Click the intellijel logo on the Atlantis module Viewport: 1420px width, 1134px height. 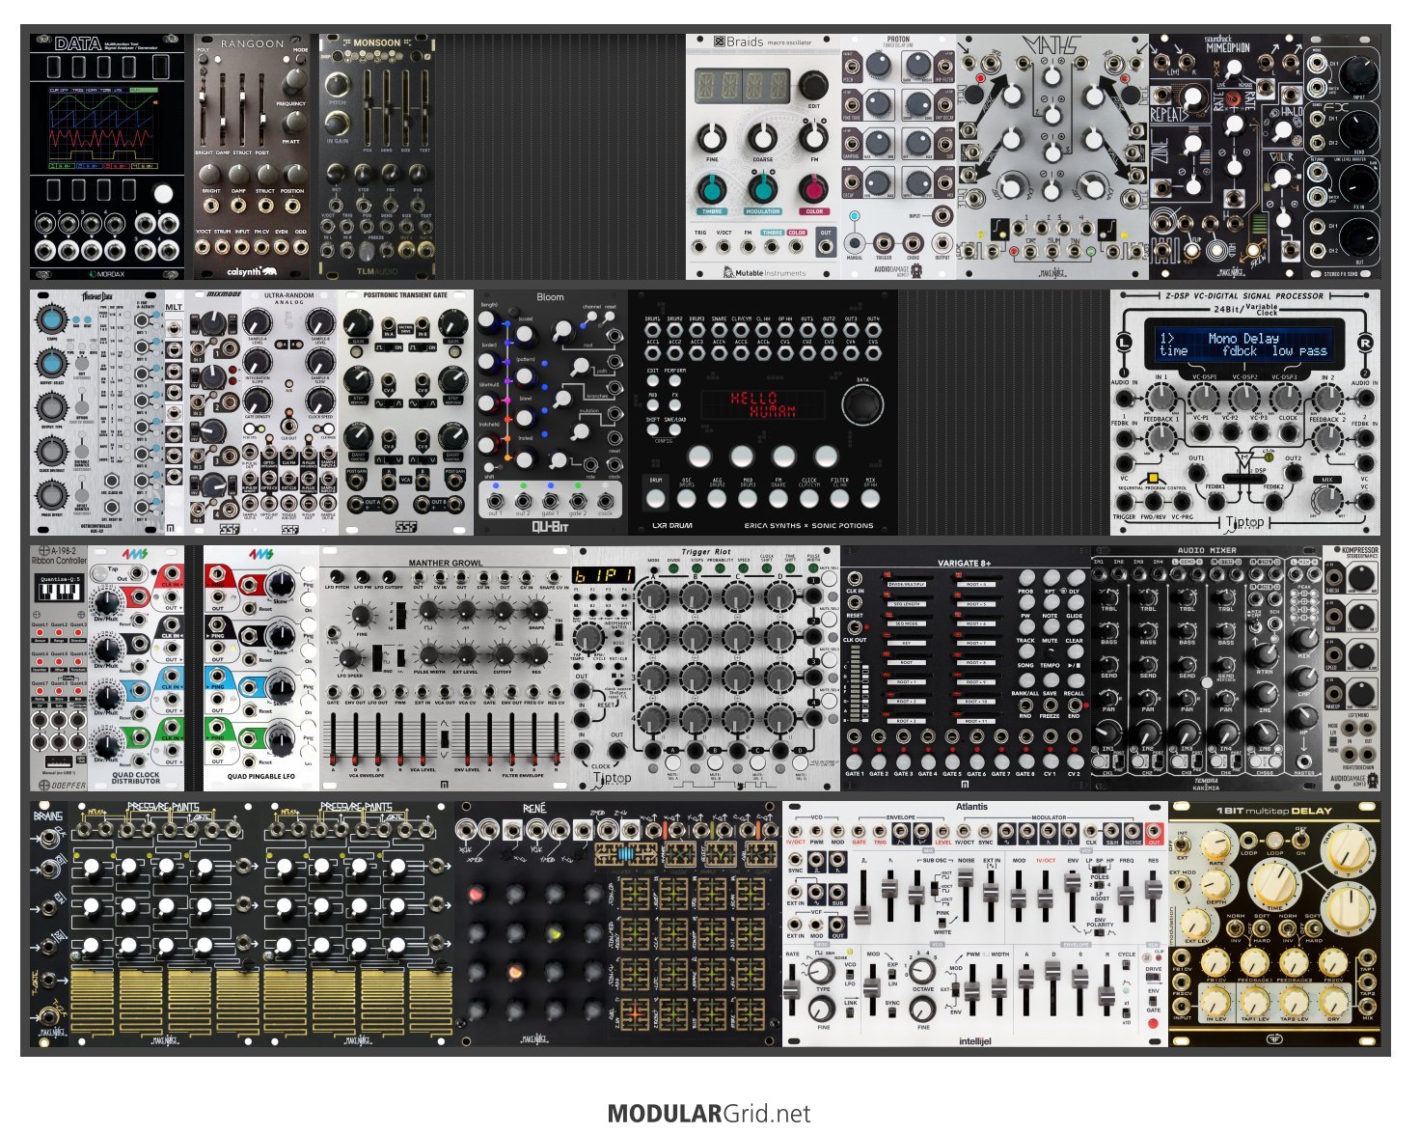974,1040
